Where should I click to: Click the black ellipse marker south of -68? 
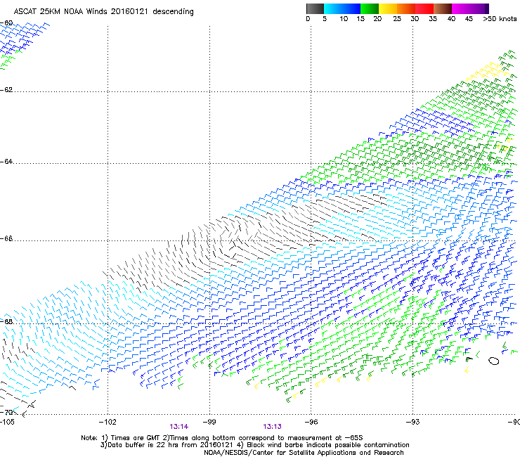click(x=493, y=361)
